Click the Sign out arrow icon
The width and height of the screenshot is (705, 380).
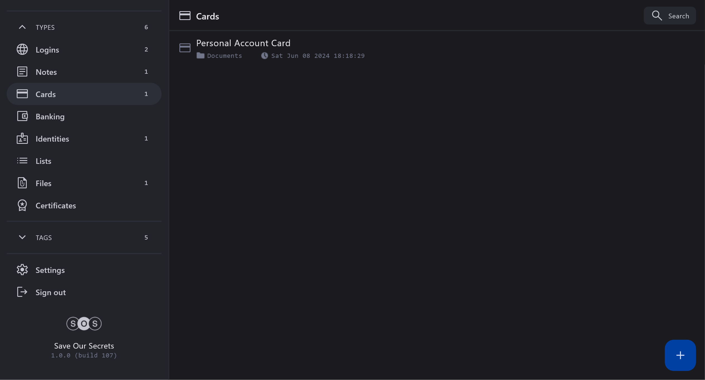click(22, 292)
